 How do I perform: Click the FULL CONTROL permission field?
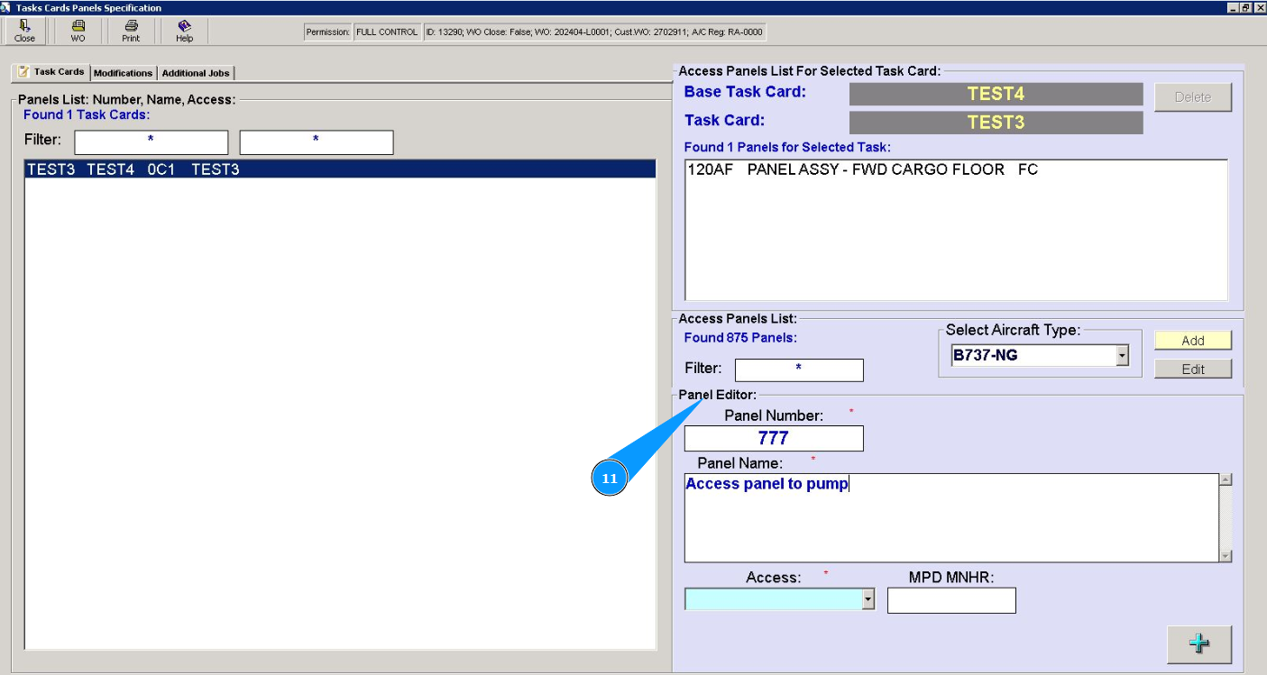pyautogui.click(x=387, y=32)
